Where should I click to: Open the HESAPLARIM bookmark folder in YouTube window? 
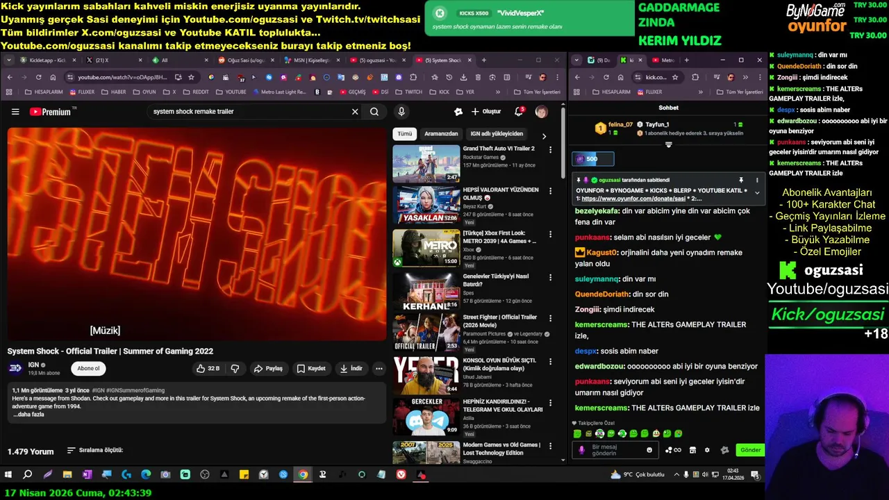click(x=44, y=92)
